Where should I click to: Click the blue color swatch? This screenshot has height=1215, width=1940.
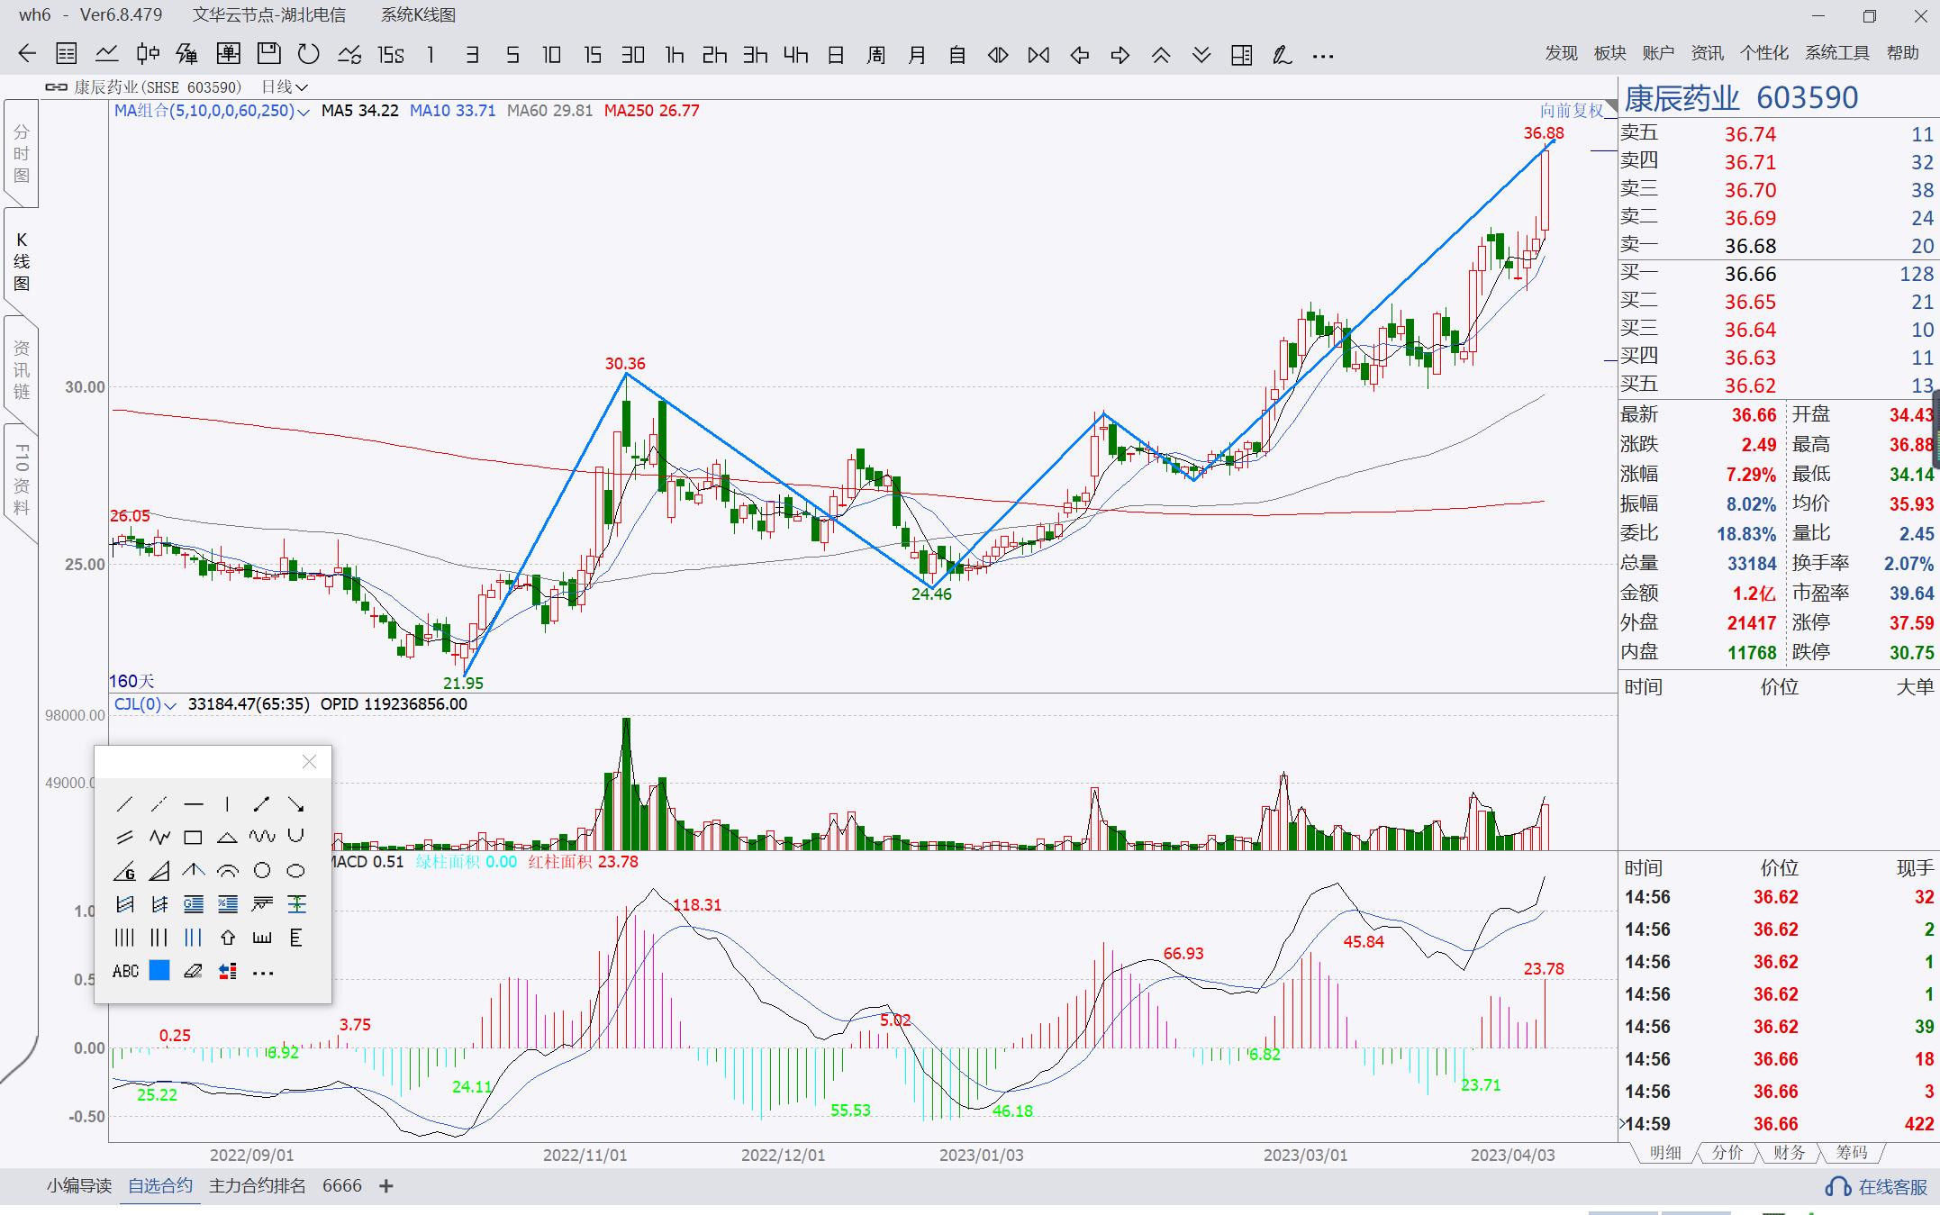point(159,971)
